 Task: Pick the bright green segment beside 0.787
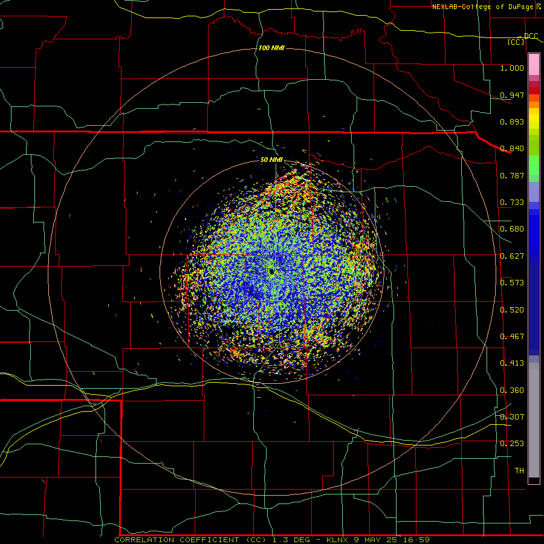point(534,167)
